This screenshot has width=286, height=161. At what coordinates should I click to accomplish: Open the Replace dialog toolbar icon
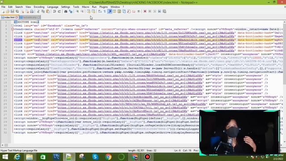point(71,12)
